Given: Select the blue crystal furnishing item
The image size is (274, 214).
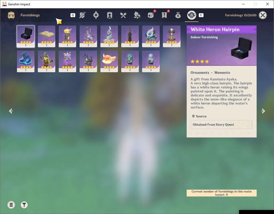Looking at the screenshot, I should point(26,62).
